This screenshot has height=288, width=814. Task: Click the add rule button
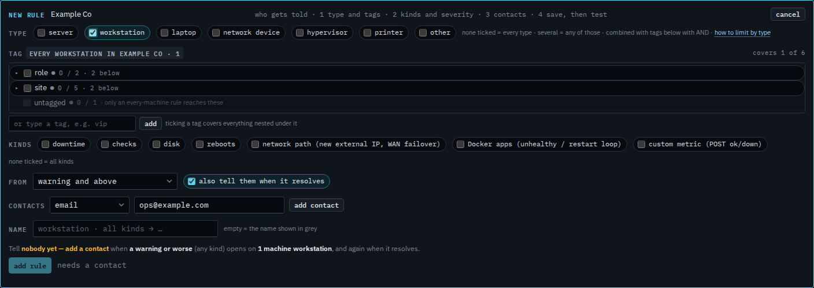pos(30,265)
